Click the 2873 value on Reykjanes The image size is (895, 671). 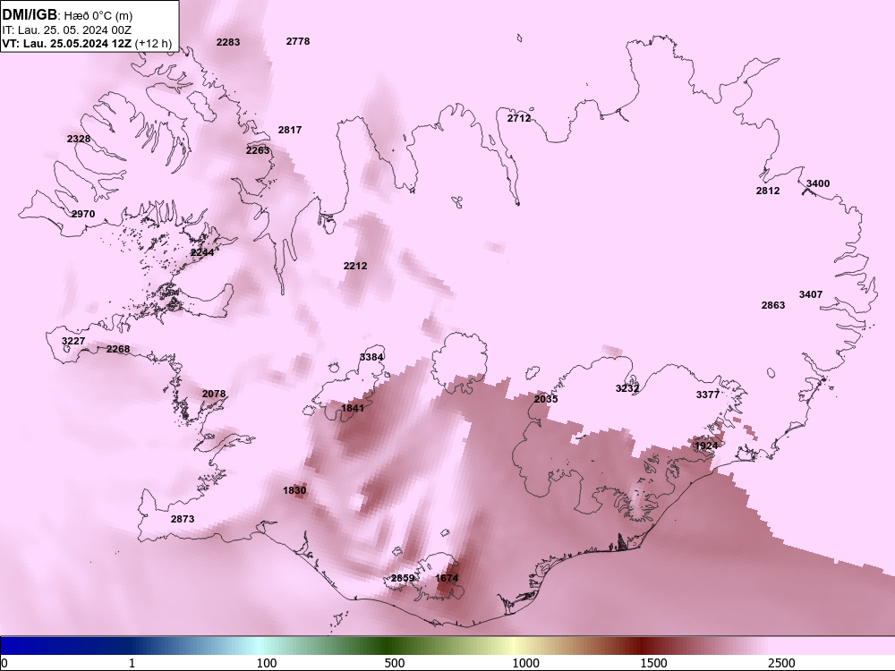(183, 519)
